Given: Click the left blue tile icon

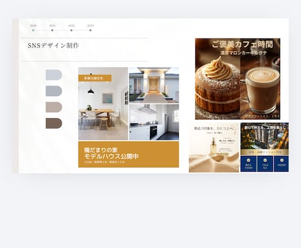Looking at the screenshot, I should pos(249,161).
